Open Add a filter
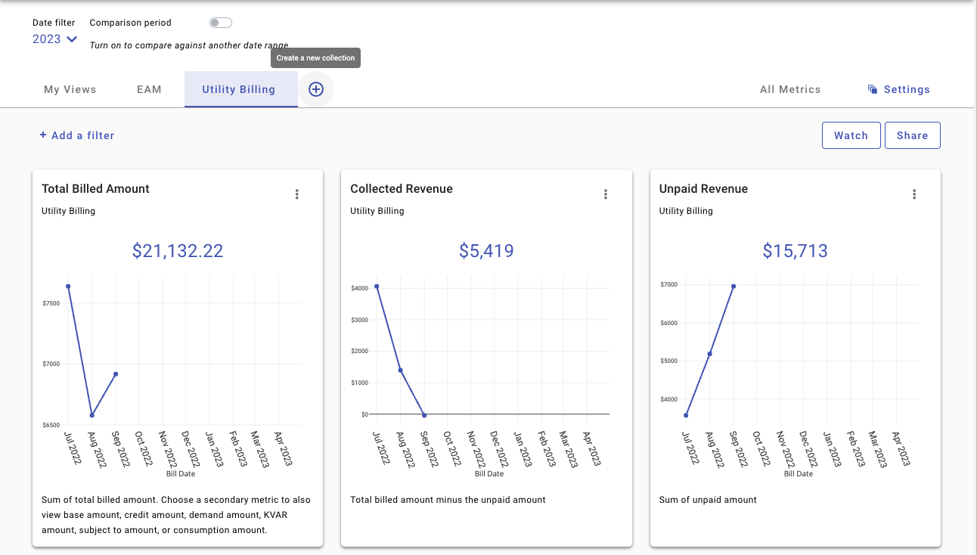977x555 pixels. pos(82,135)
